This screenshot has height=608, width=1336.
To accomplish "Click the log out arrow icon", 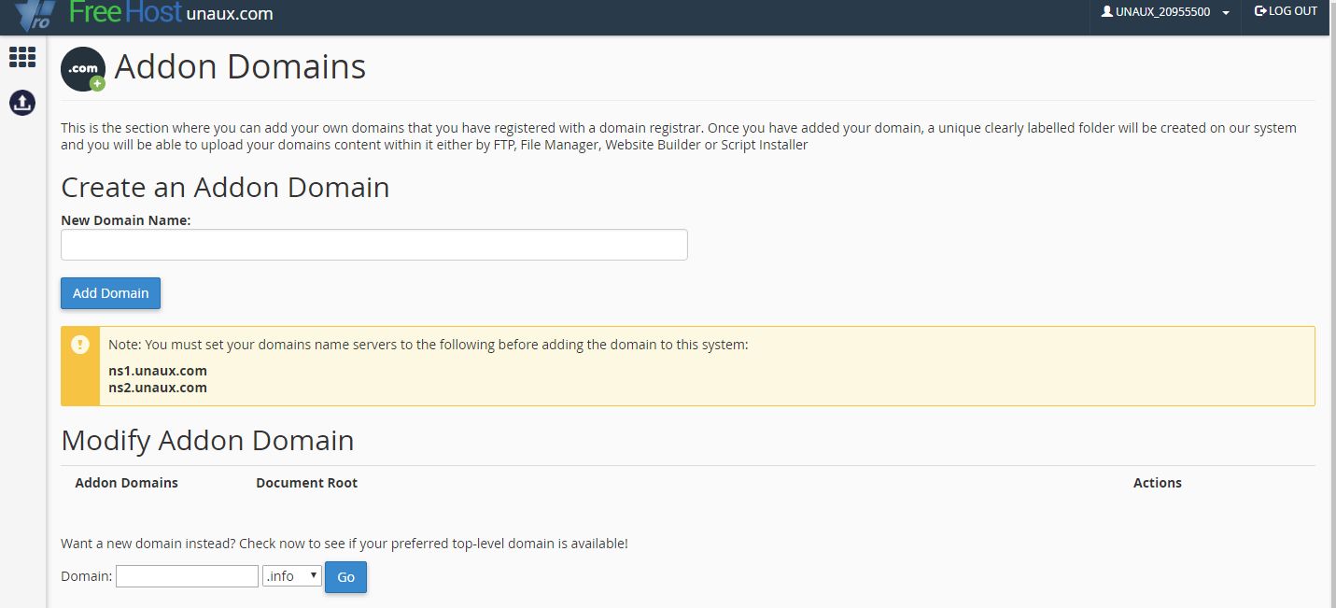I will tap(1259, 10).
